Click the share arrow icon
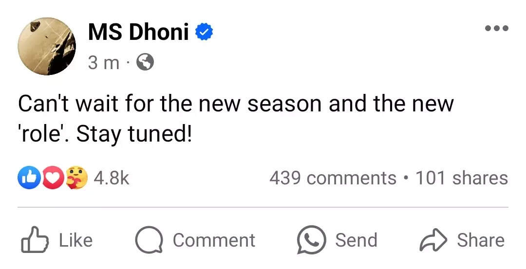526x269 pixels. point(432,240)
